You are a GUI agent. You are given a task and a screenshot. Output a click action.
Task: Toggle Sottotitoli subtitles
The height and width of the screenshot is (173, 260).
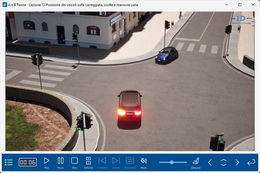130,163
